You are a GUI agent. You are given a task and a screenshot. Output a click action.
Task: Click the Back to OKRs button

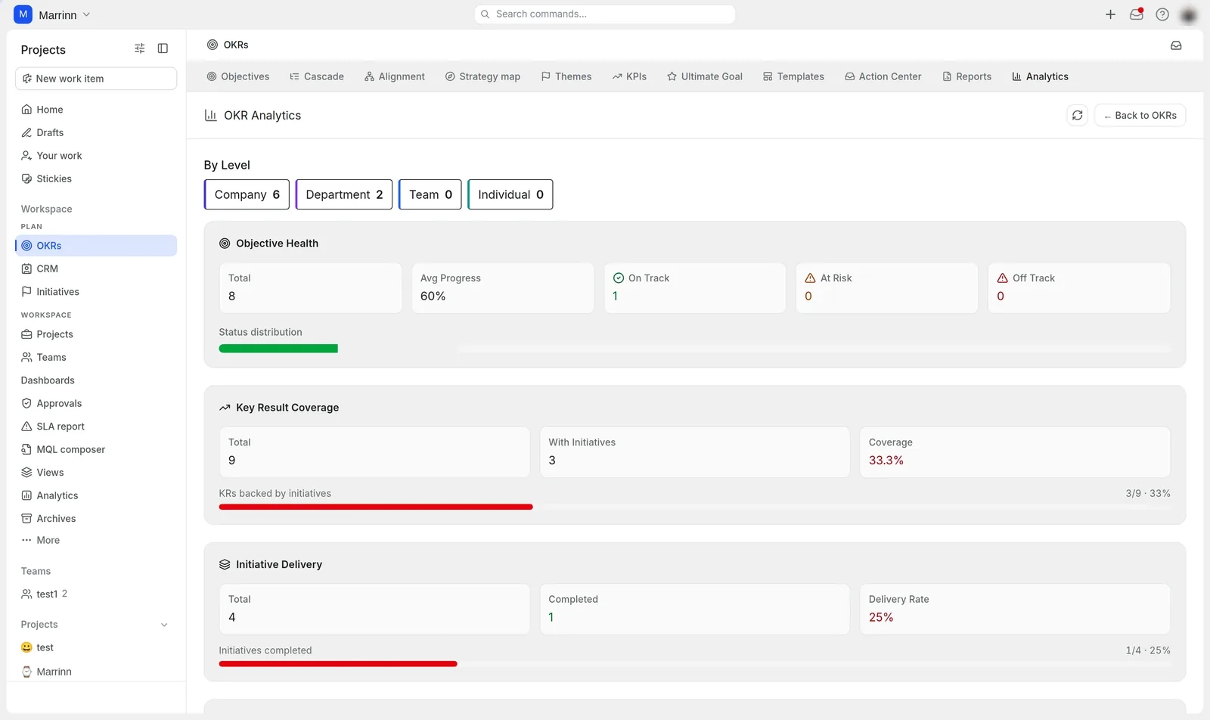pos(1140,115)
